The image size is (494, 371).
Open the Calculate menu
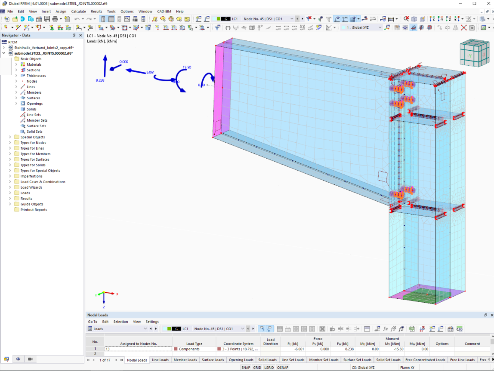point(79,11)
